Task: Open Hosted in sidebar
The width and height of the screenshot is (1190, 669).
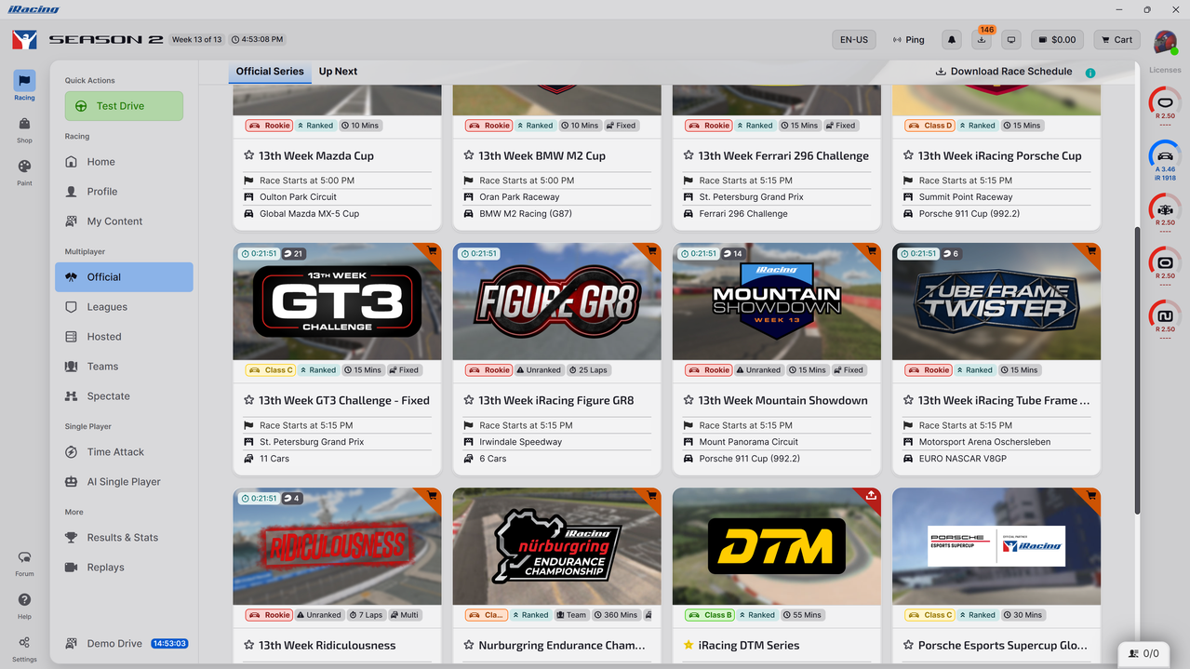Action: (124, 337)
